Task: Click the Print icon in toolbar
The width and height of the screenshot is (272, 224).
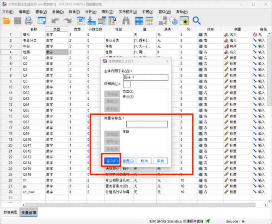Action: coord(28,20)
